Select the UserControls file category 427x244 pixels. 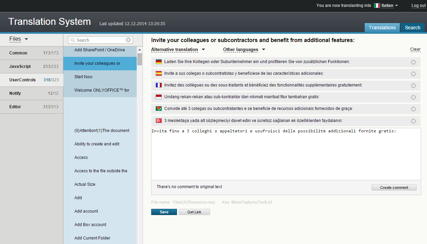click(31, 80)
